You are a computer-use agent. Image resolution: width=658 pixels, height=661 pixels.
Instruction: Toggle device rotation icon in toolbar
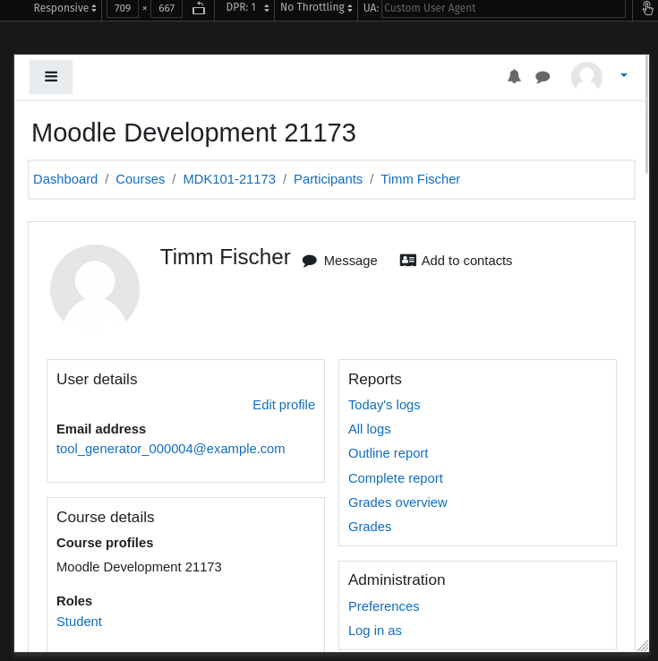[x=199, y=8]
